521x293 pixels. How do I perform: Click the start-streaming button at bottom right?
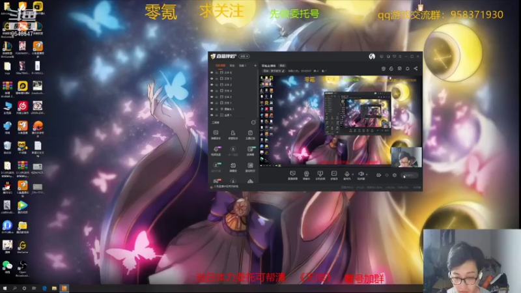410,175
